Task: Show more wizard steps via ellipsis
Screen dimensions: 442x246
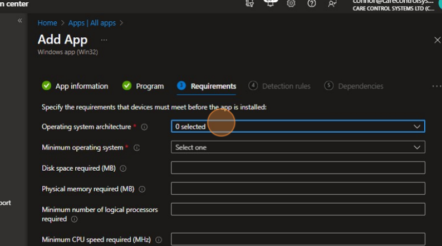Action: pos(436,86)
